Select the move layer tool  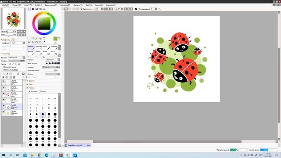[29, 42]
